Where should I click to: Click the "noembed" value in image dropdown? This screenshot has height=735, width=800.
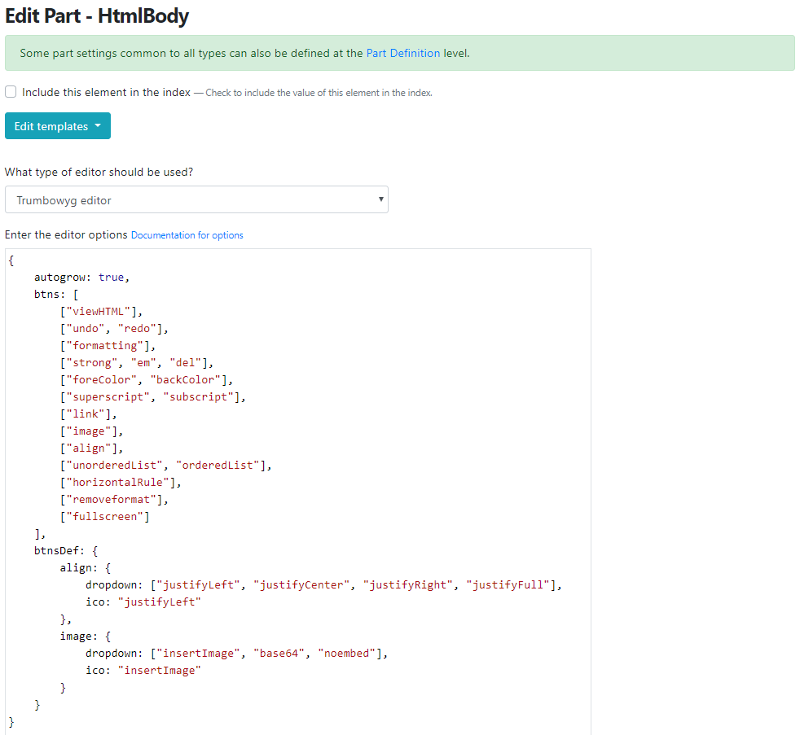[x=347, y=653]
